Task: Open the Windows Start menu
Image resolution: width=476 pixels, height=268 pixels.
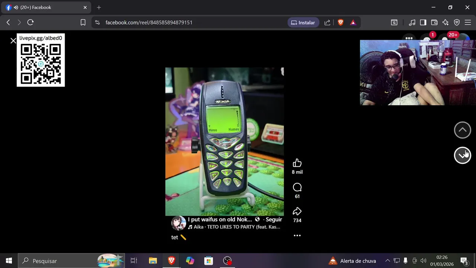Action: click(9, 261)
